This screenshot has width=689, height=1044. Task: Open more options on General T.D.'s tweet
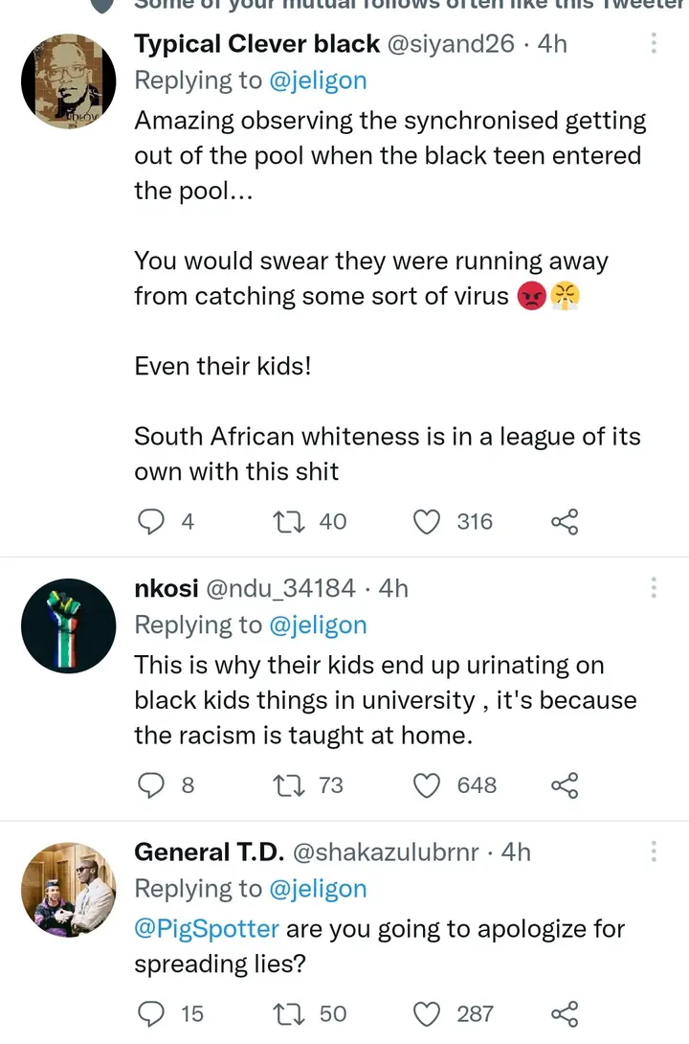coord(655,851)
